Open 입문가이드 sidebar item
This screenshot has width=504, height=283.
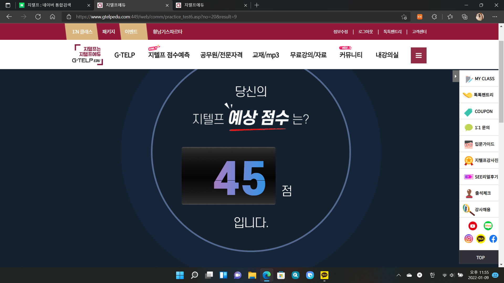pos(479,144)
